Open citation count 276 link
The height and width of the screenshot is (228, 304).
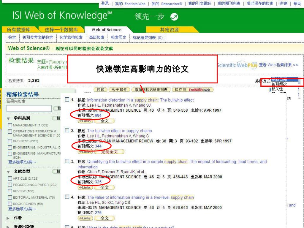click(x=98, y=213)
